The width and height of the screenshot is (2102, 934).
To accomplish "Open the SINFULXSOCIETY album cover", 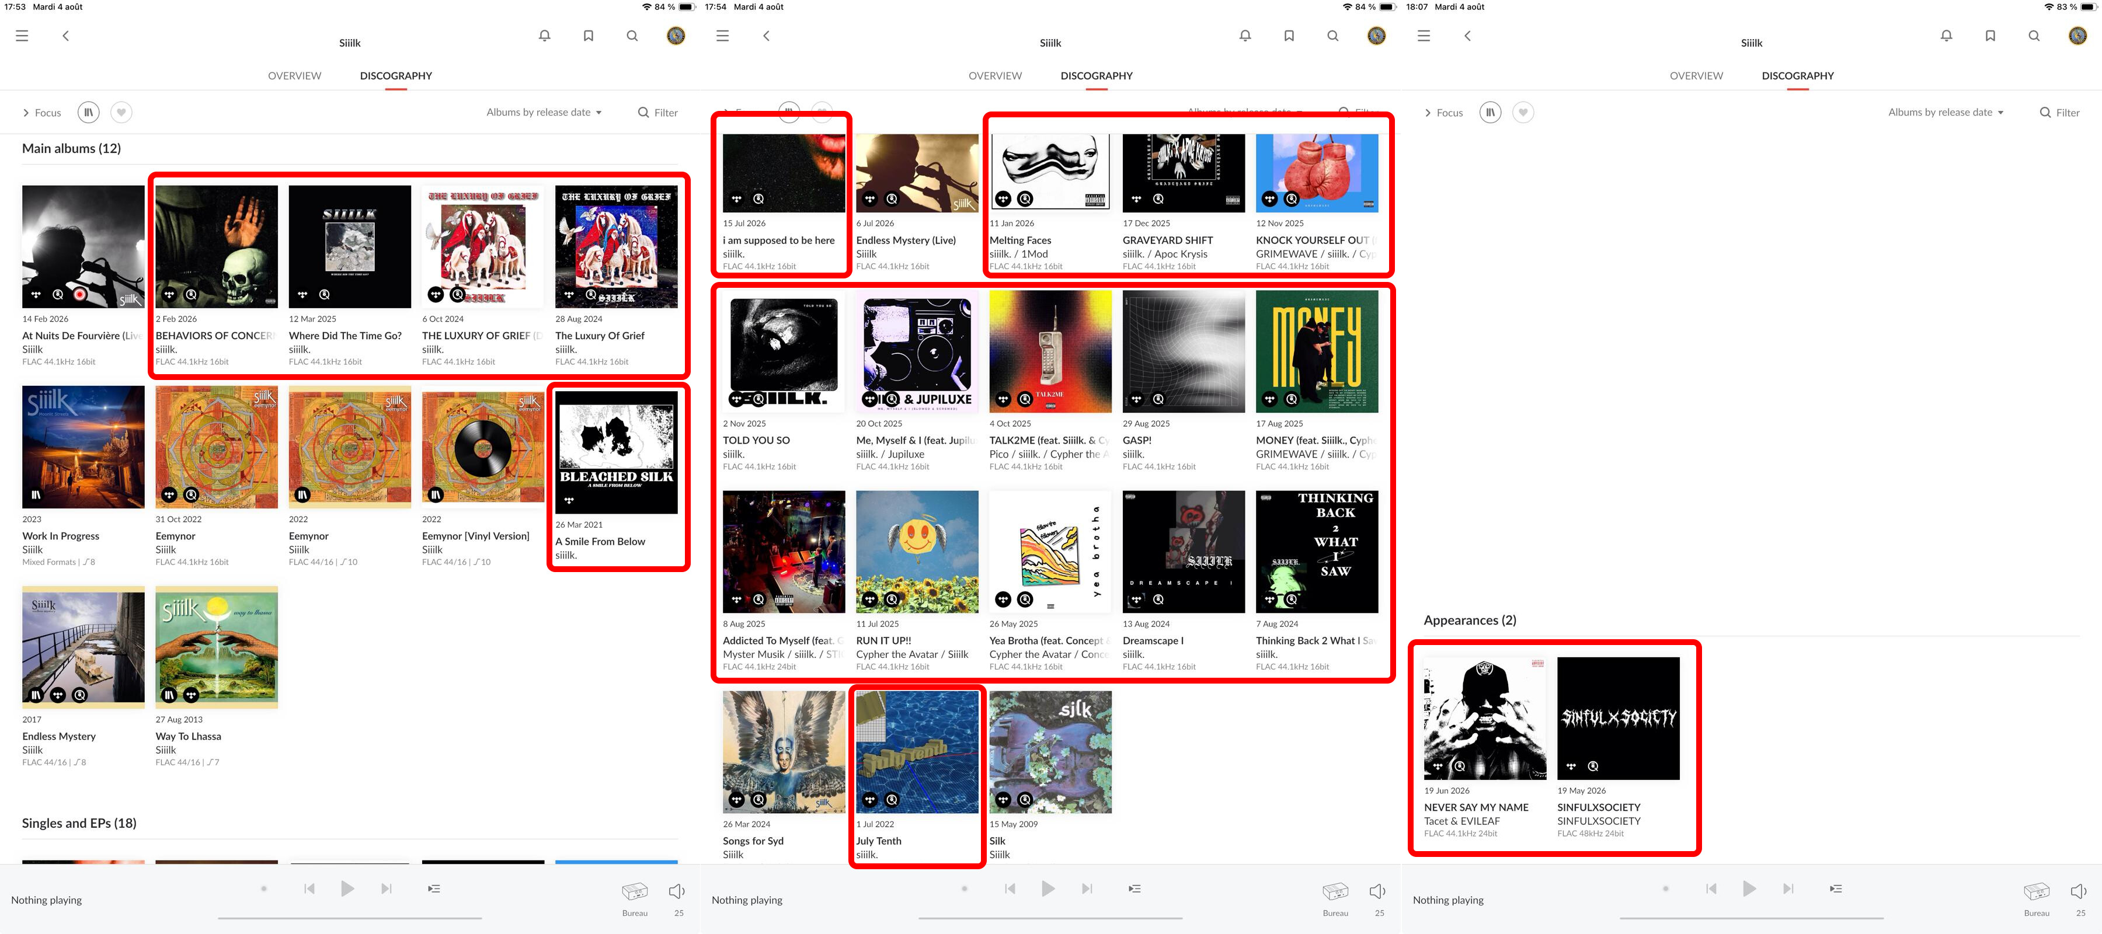I will pos(1618,719).
